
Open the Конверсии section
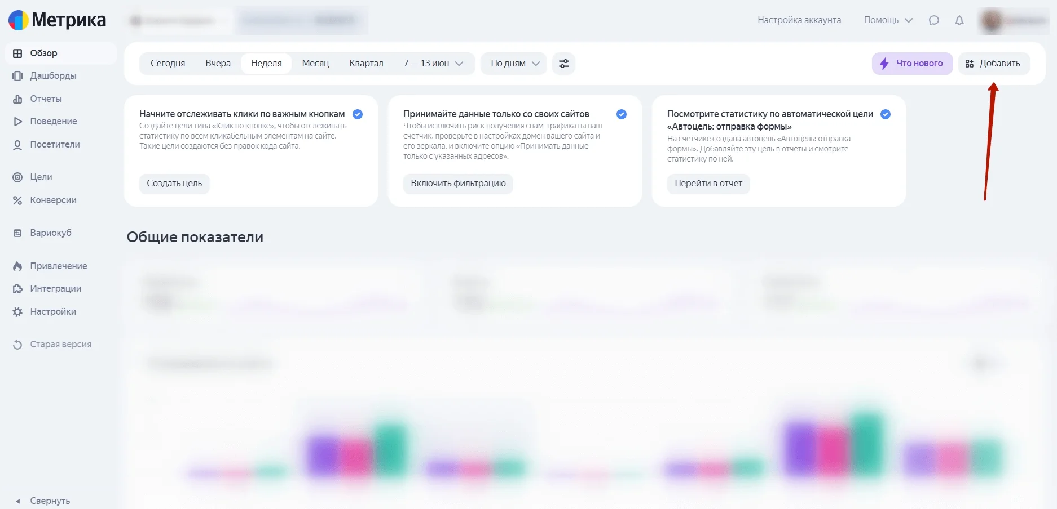(x=61, y=200)
